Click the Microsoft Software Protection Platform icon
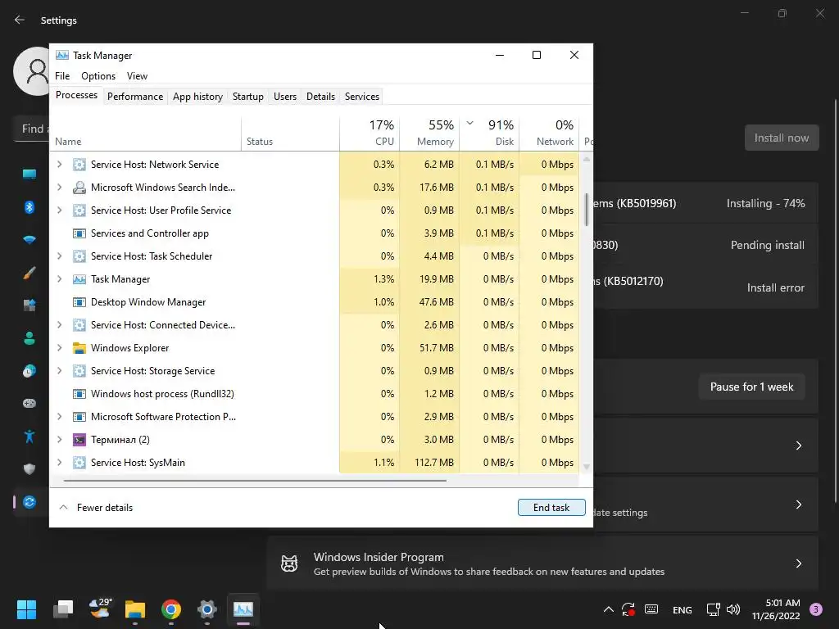This screenshot has height=629, width=839. click(x=79, y=417)
